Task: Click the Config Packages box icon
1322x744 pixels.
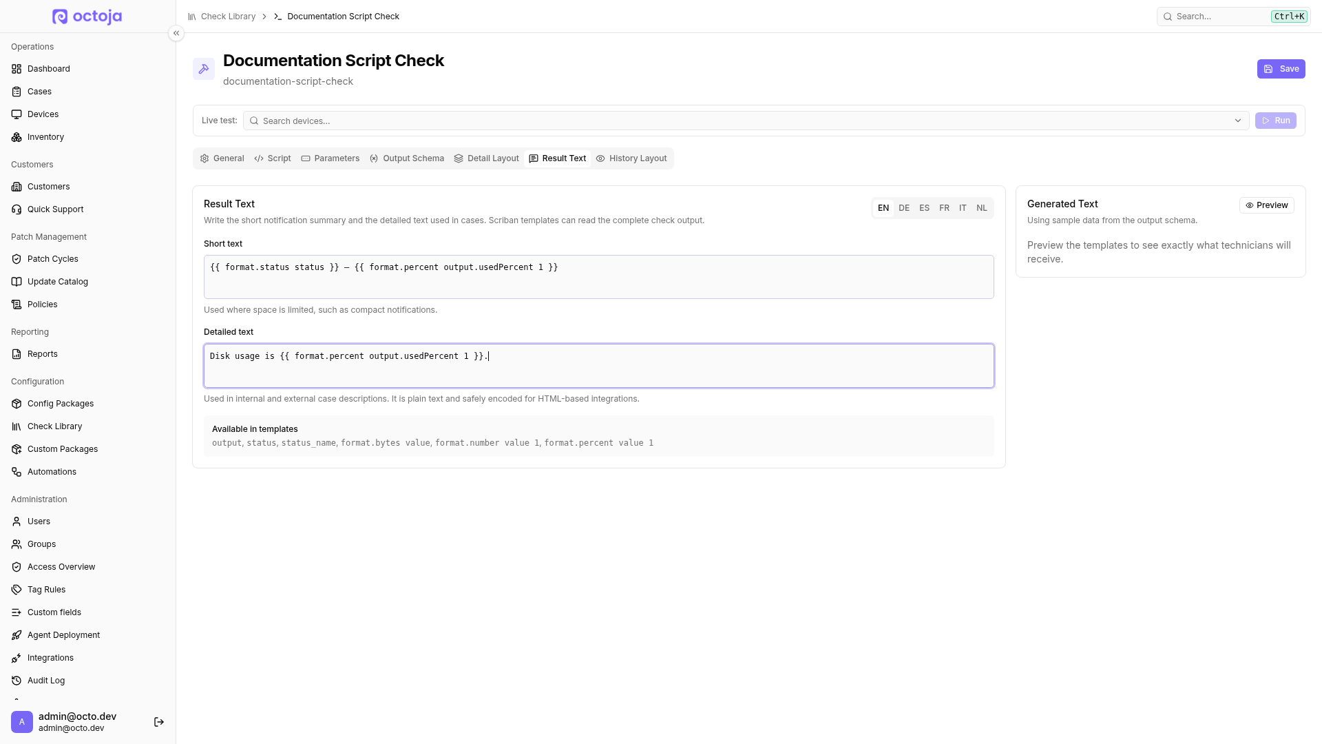Action: click(17, 404)
